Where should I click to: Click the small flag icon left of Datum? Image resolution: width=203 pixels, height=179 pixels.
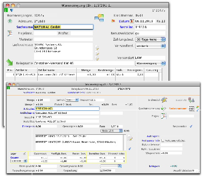coord(113,21)
